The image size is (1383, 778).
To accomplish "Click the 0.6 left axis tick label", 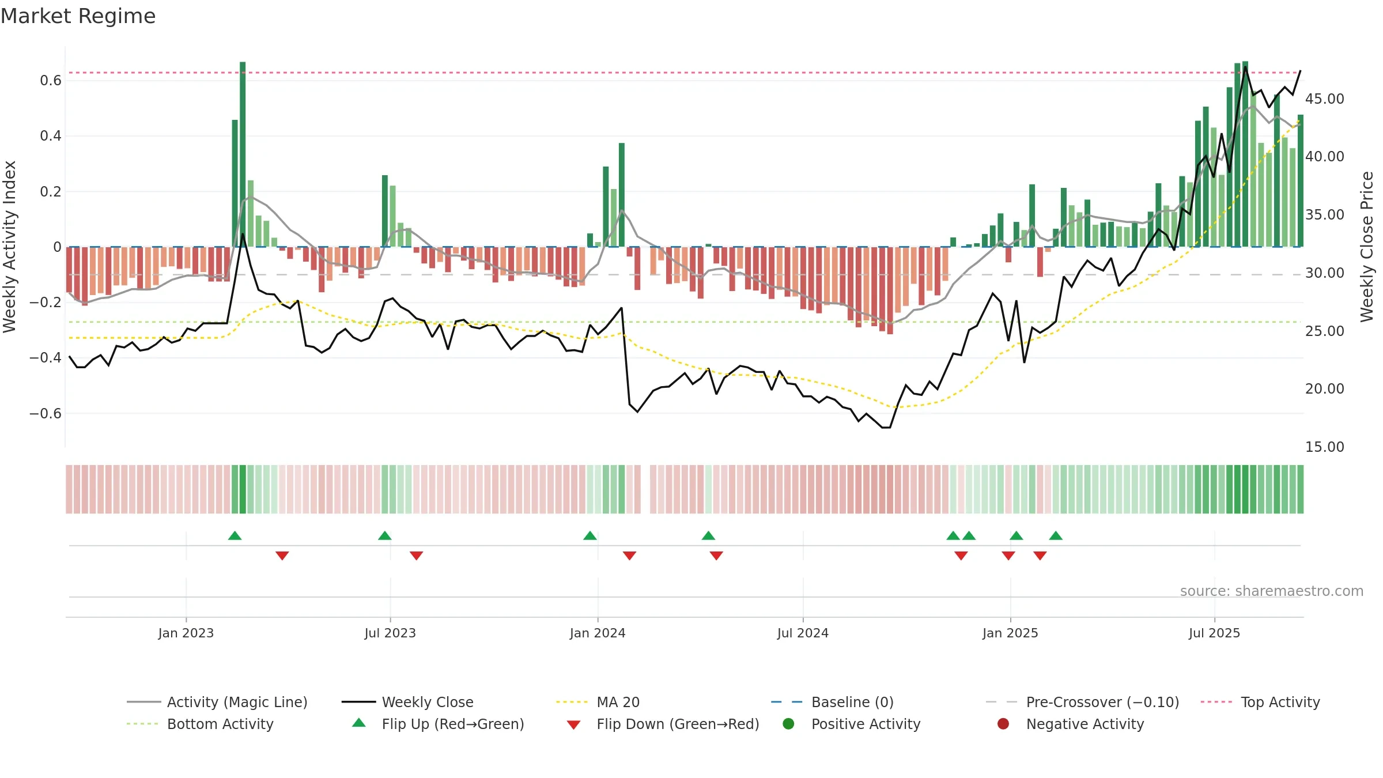I will [51, 81].
